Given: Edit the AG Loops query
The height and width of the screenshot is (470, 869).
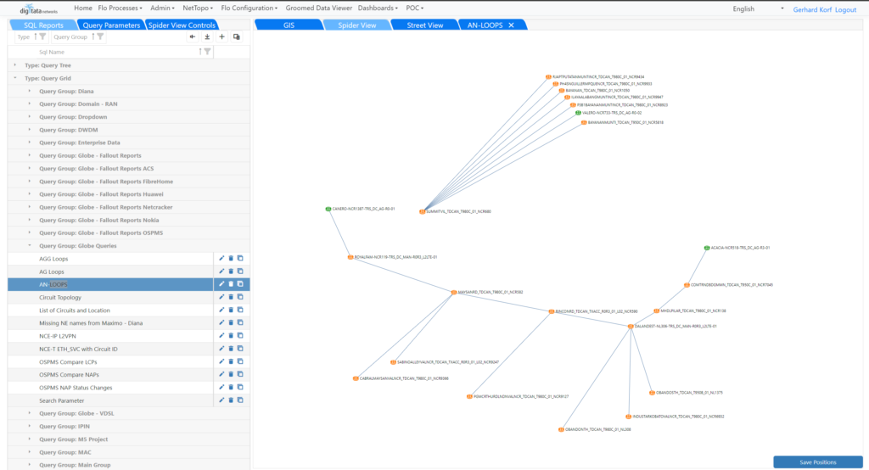Looking at the screenshot, I should [x=221, y=271].
